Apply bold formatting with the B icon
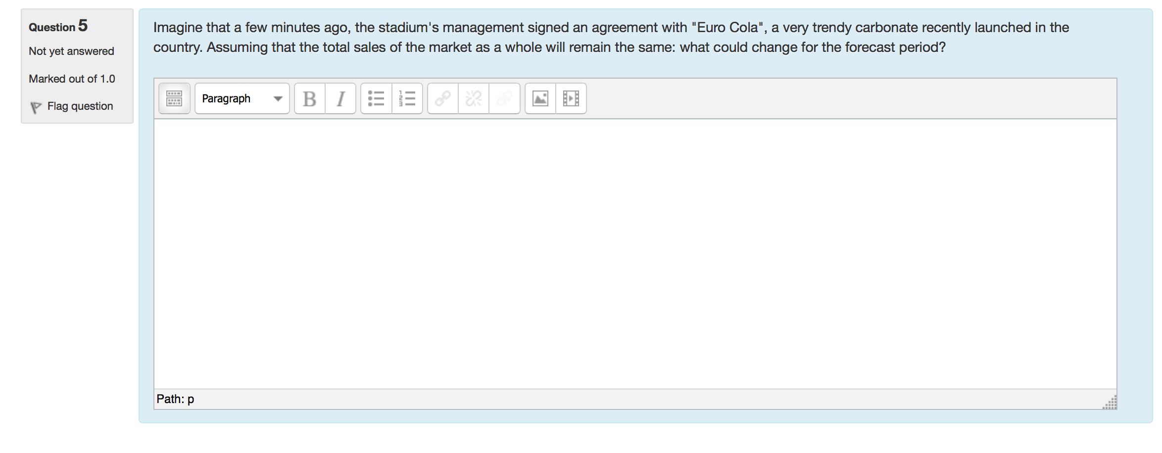Image resolution: width=1162 pixels, height=453 pixels. click(x=310, y=98)
